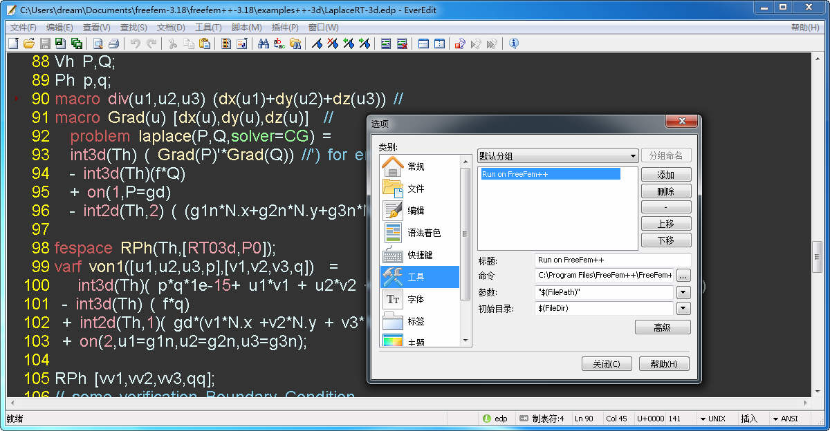
Task: Open the 插件(P) menu
Action: click(285, 28)
